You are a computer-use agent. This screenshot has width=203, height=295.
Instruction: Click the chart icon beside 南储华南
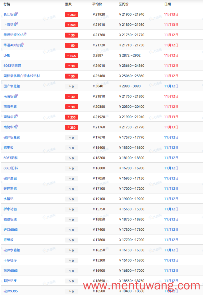click(x=16, y=126)
